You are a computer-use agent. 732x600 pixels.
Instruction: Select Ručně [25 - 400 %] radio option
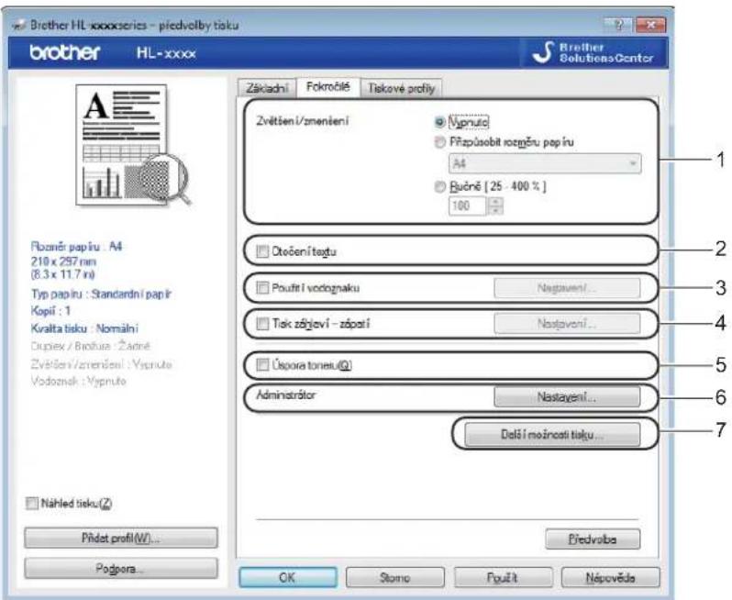439,187
